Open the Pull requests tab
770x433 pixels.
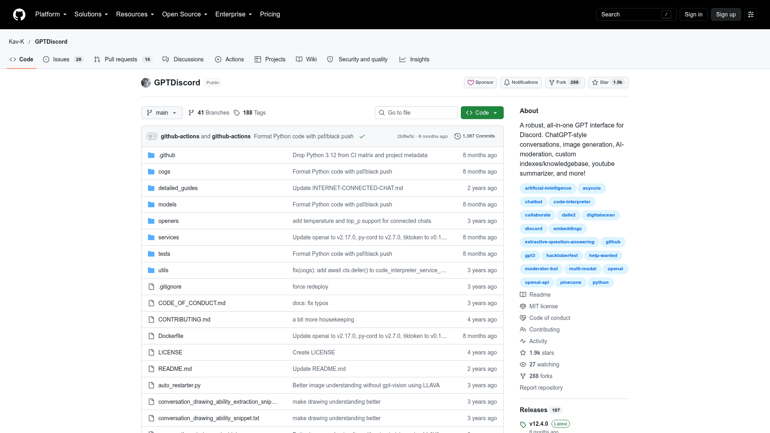[x=123, y=59]
